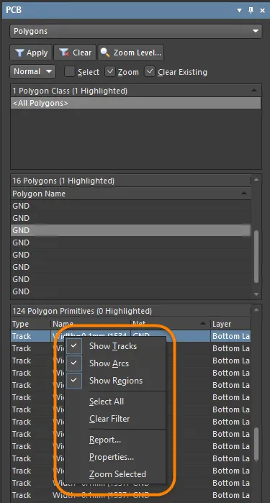This screenshot has width=270, height=503.
Task: Click the Clear filter icon
Action: pos(64,53)
